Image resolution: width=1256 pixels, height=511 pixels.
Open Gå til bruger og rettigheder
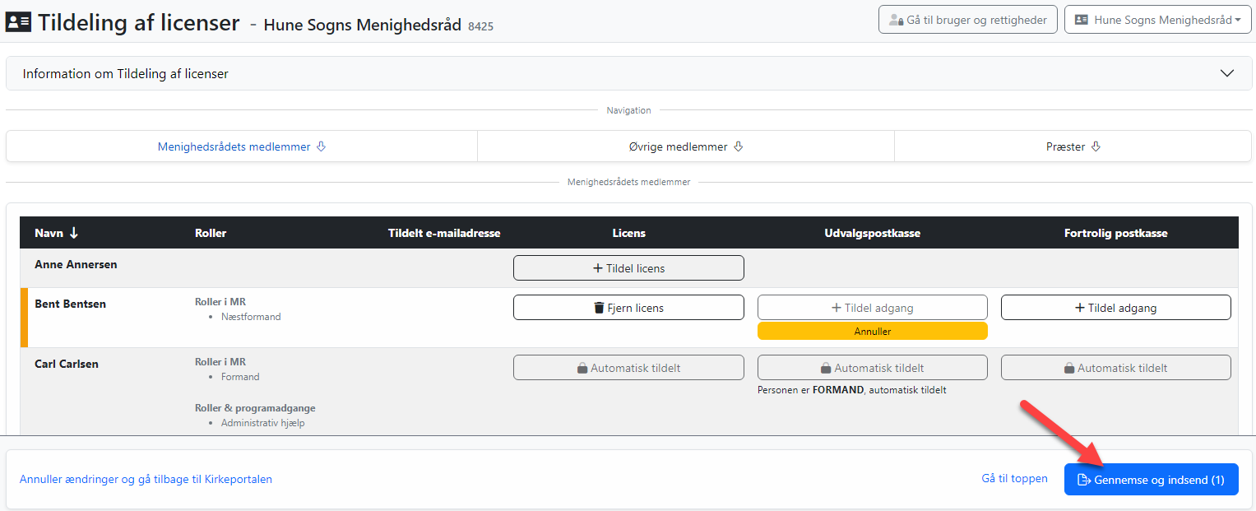[x=968, y=20]
